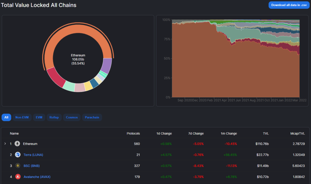Image resolution: width=311 pixels, height=184 pixels.
Task: Click the Terra (LUNA) logo icon
Action: coord(18,154)
